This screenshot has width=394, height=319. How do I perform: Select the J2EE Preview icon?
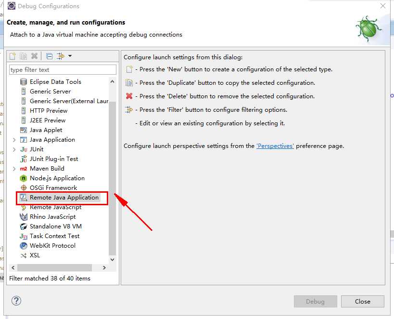pos(24,120)
